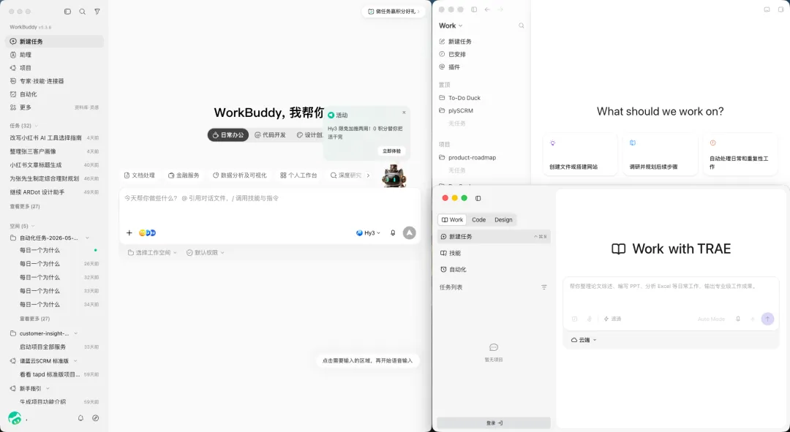The height and width of the screenshot is (432, 790).
Task: Collapse the 任务 (32) section
Action: click(x=37, y=126)
